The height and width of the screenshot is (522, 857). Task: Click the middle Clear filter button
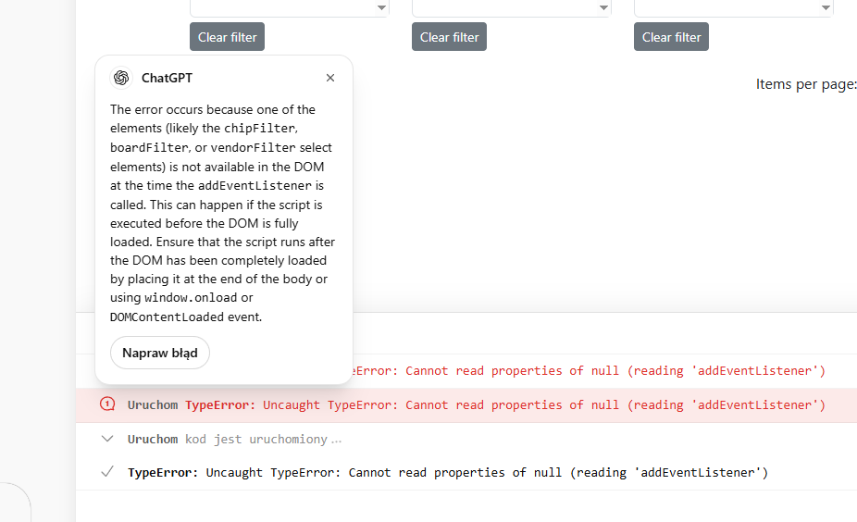pos(449,37)
